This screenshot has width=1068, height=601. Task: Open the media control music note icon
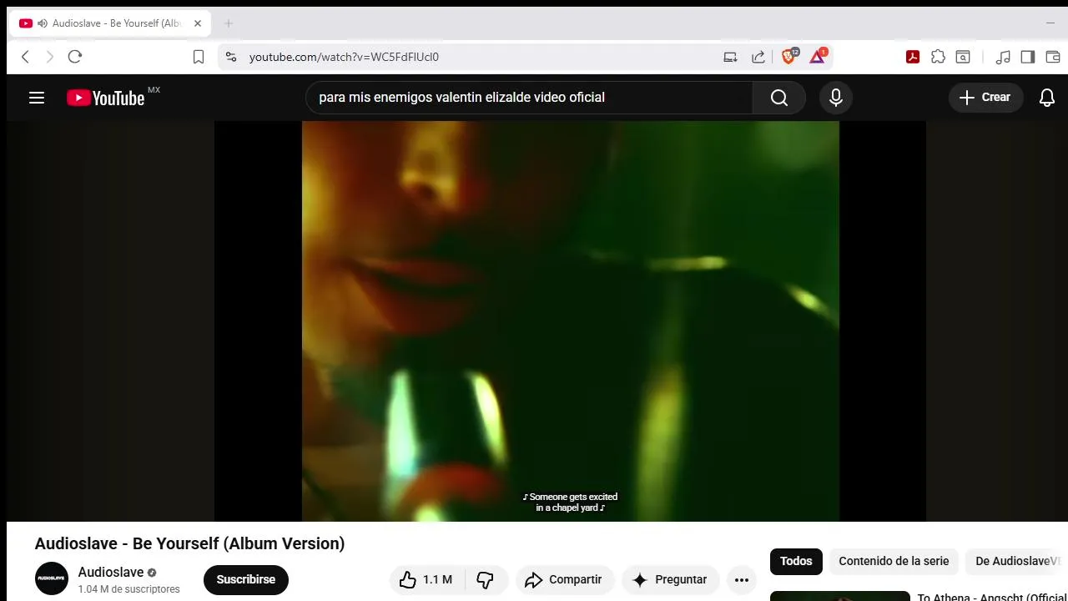point(1003,57)
